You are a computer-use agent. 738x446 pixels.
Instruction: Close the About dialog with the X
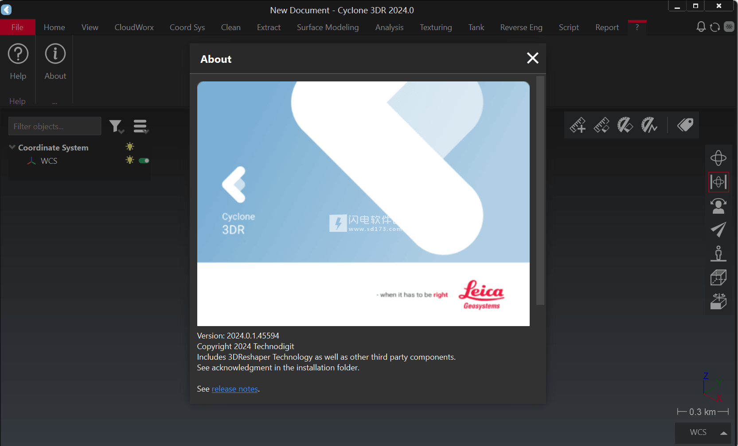pos(533,58)
